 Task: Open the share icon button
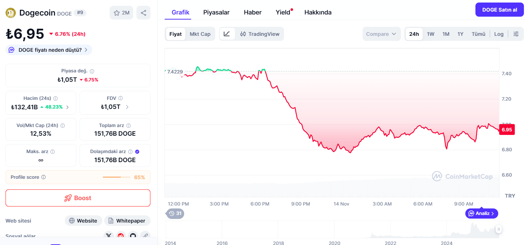144,13
